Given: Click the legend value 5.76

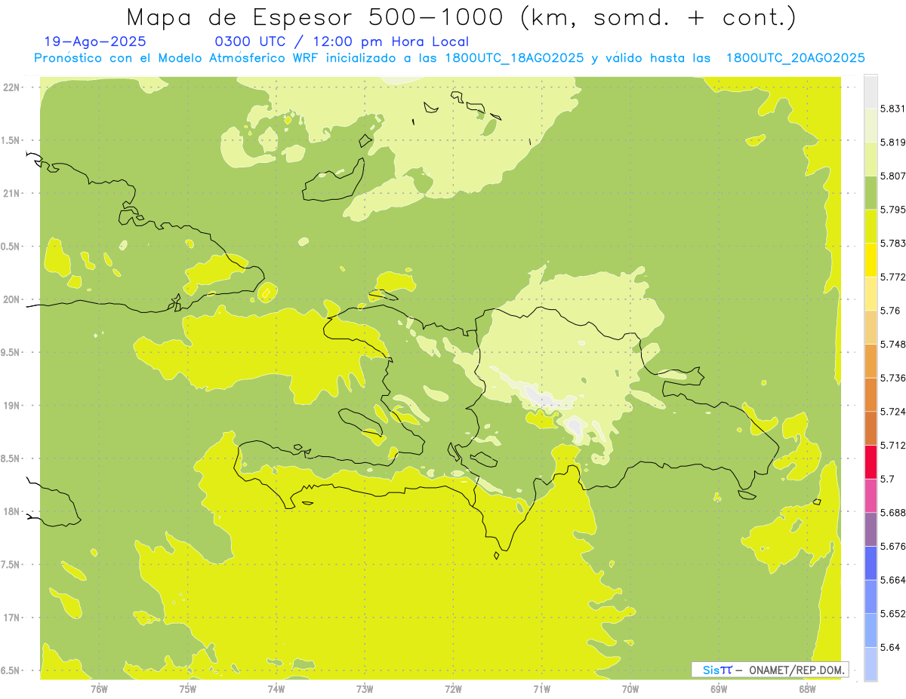Looking at the screenshot, I should coord(890,311).
